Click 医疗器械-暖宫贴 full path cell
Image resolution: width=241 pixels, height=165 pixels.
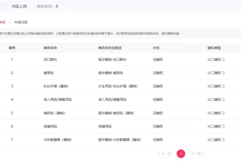[111, 73]
